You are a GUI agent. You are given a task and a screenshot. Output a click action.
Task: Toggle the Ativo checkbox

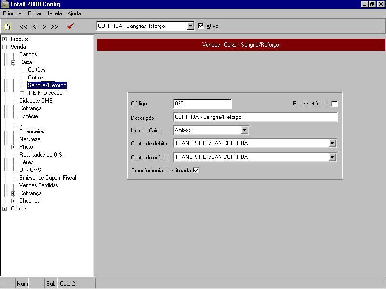click(201, 26)
